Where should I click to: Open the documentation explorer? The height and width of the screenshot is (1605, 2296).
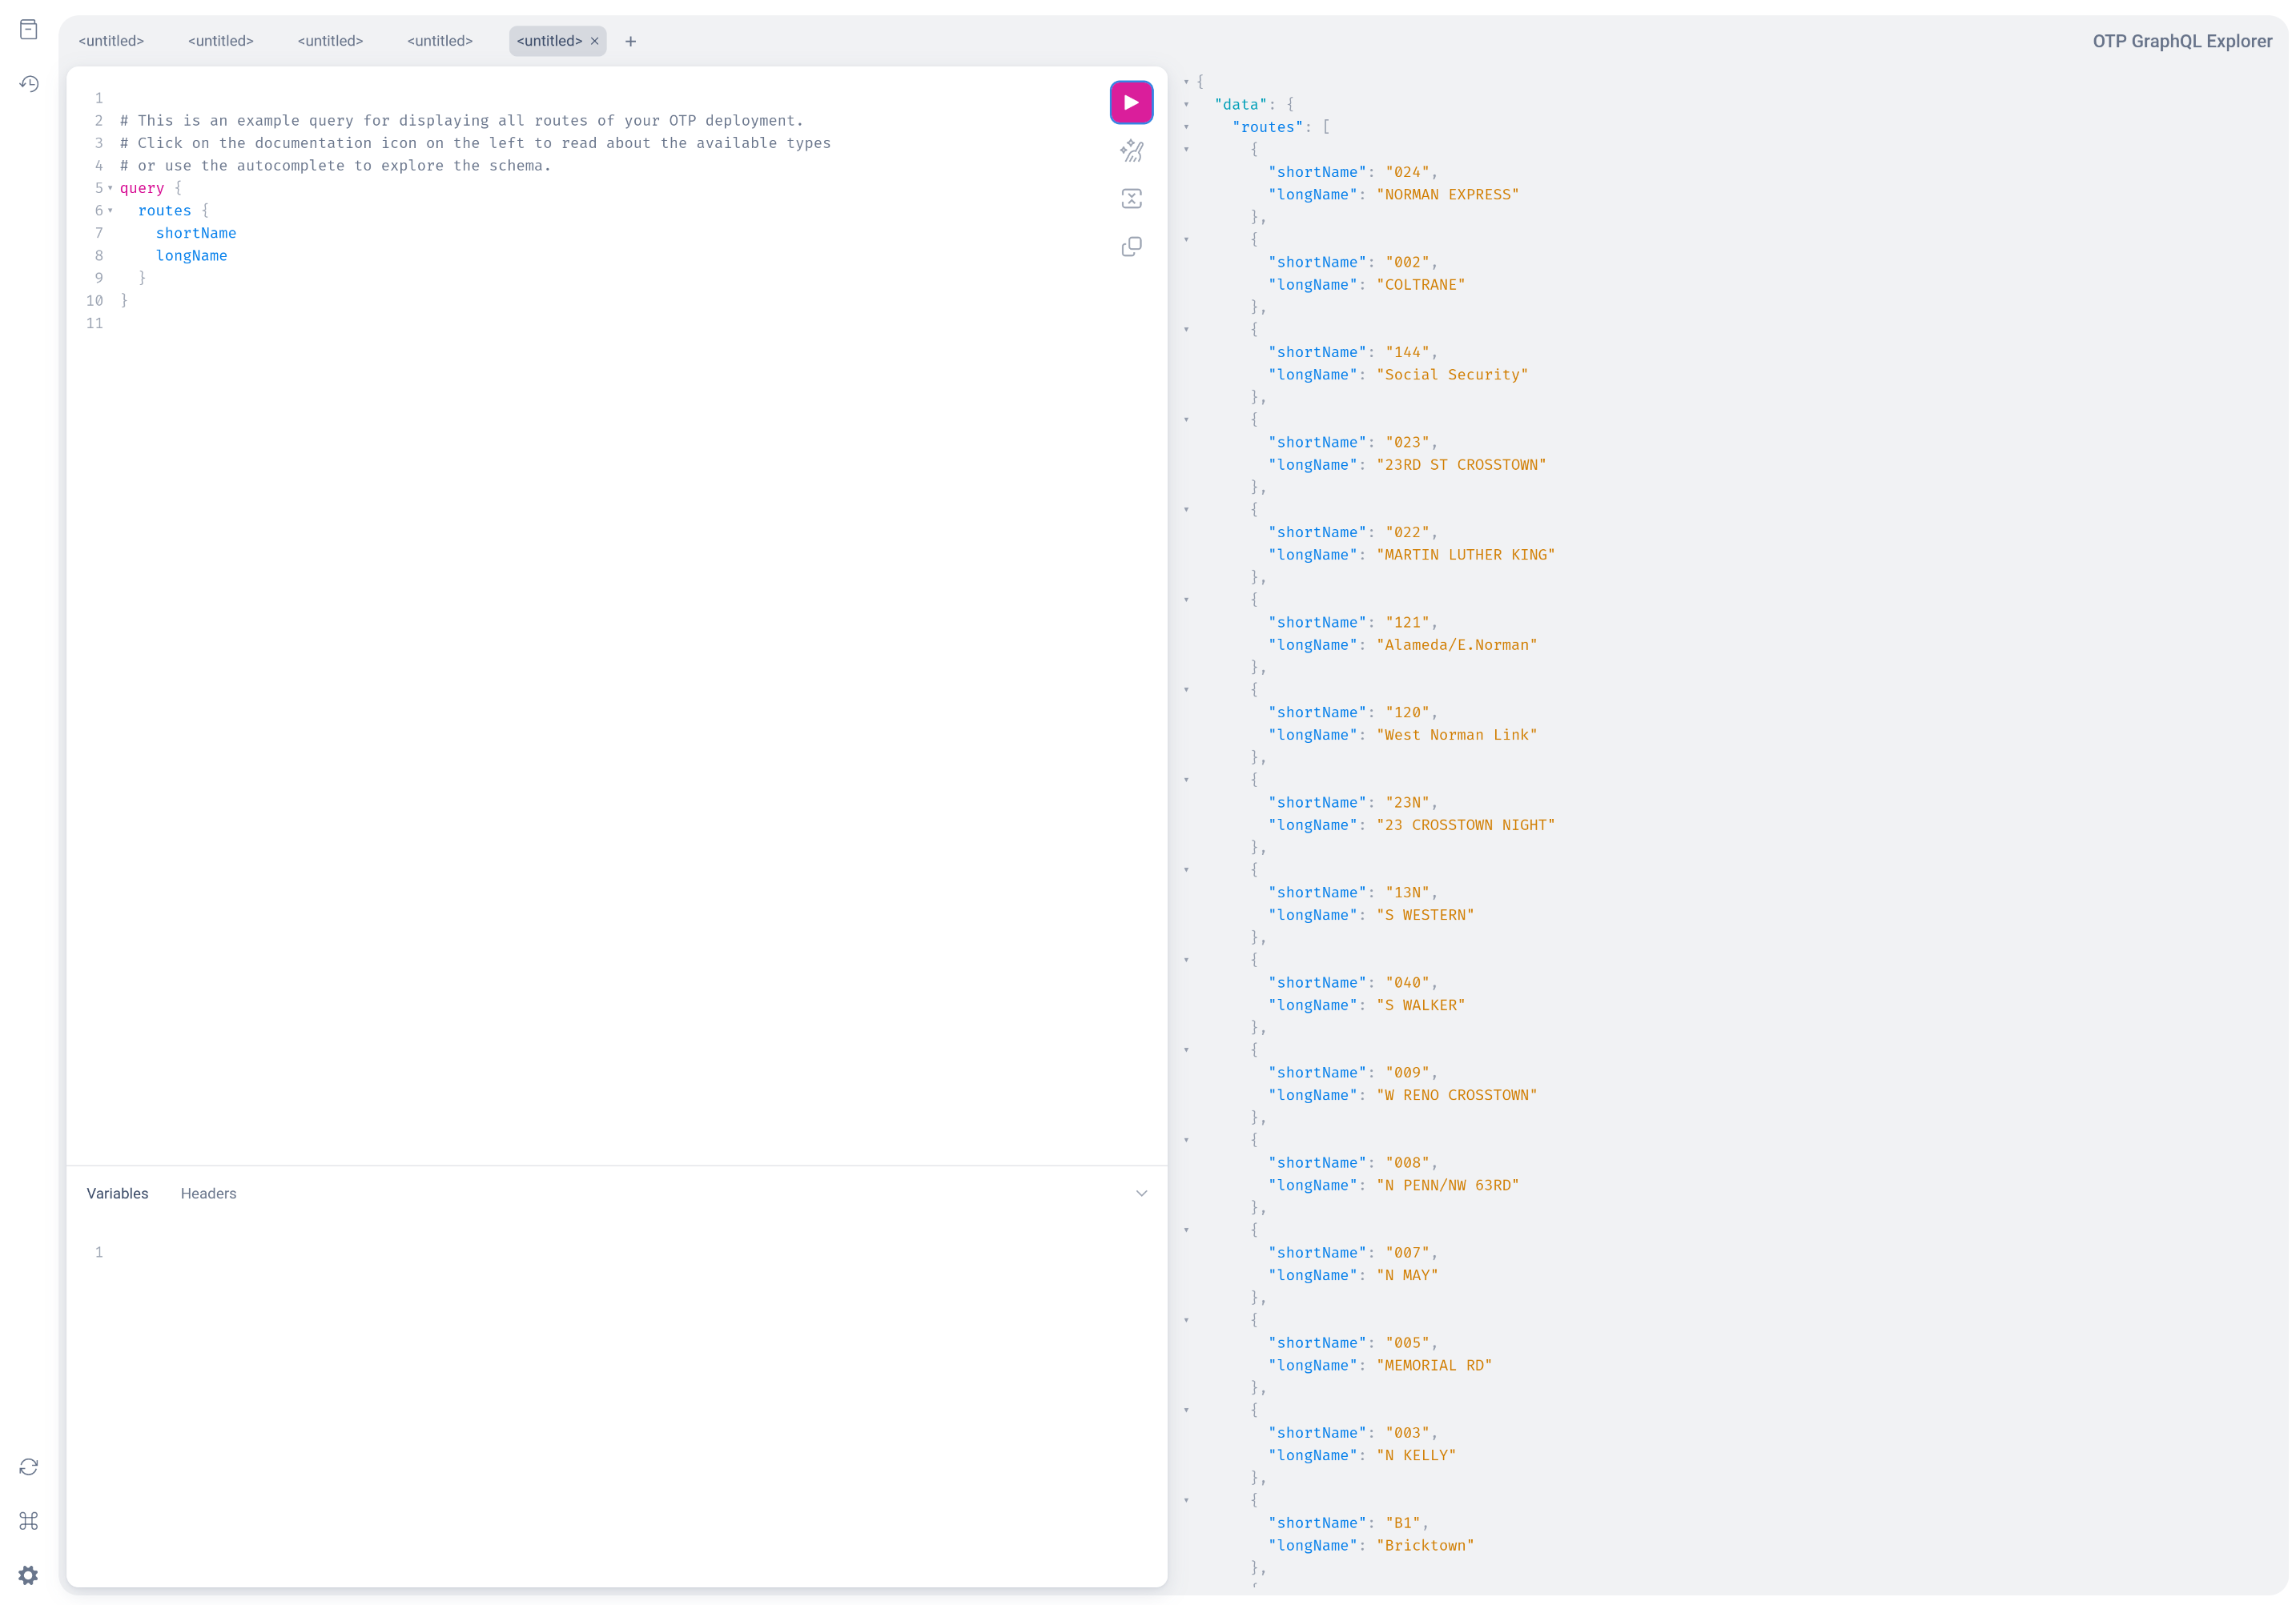[x=28, y=30]
